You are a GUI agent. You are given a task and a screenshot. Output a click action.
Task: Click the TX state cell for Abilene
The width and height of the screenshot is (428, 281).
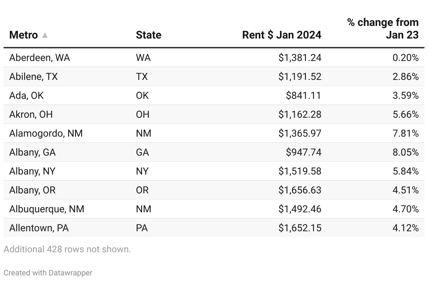click(142, 76)
